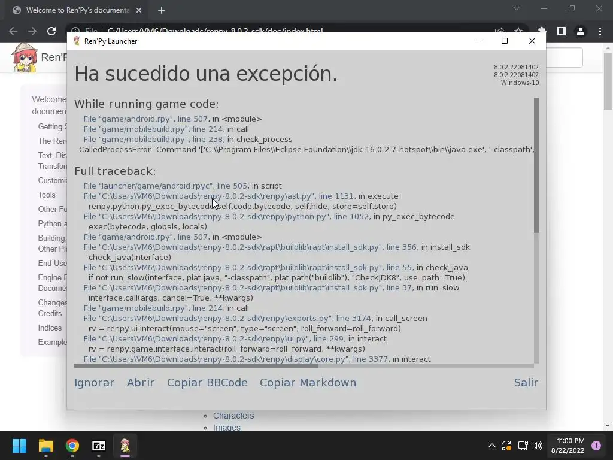Open the Images link in documentation
This screenshot has width=613, height=460.
(x=227, y=428)
